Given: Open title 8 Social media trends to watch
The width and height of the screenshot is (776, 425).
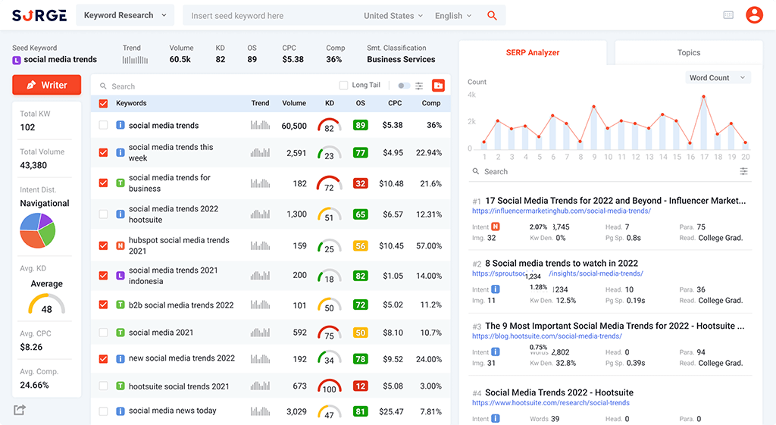Looking at the screenshot, I should click(x=562, y=263).
